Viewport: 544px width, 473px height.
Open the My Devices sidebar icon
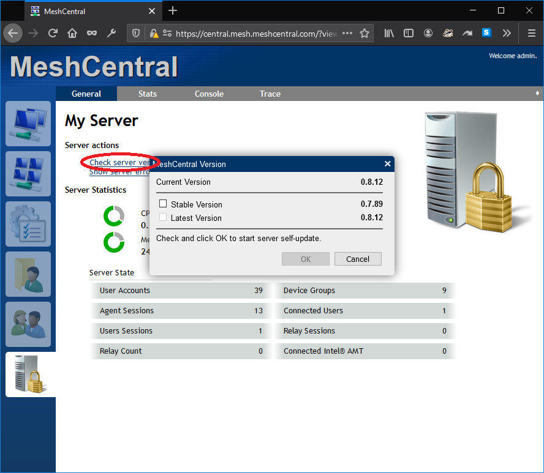(28, 124)
